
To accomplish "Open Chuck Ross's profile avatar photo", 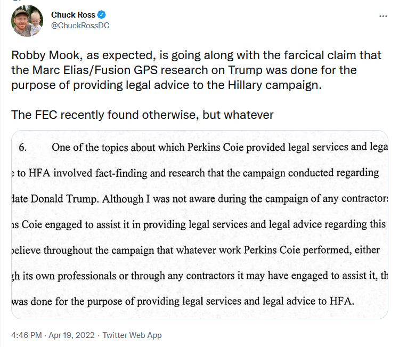I will click(27, 21).
